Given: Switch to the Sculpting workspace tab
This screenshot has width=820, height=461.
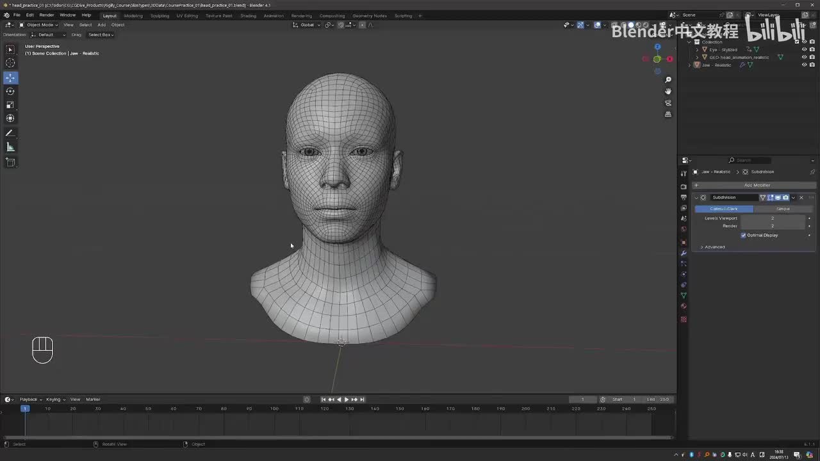Looking at the screenshot, I should (x=160, y=15).
